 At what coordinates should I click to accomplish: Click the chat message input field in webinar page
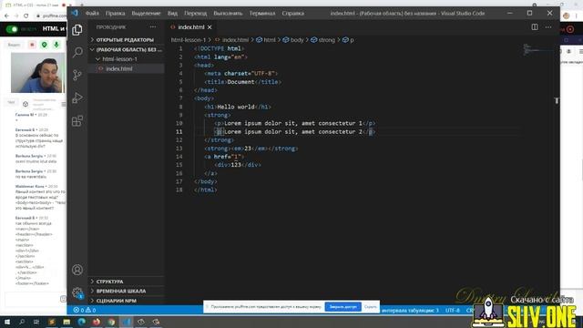[x=33, y=299]
